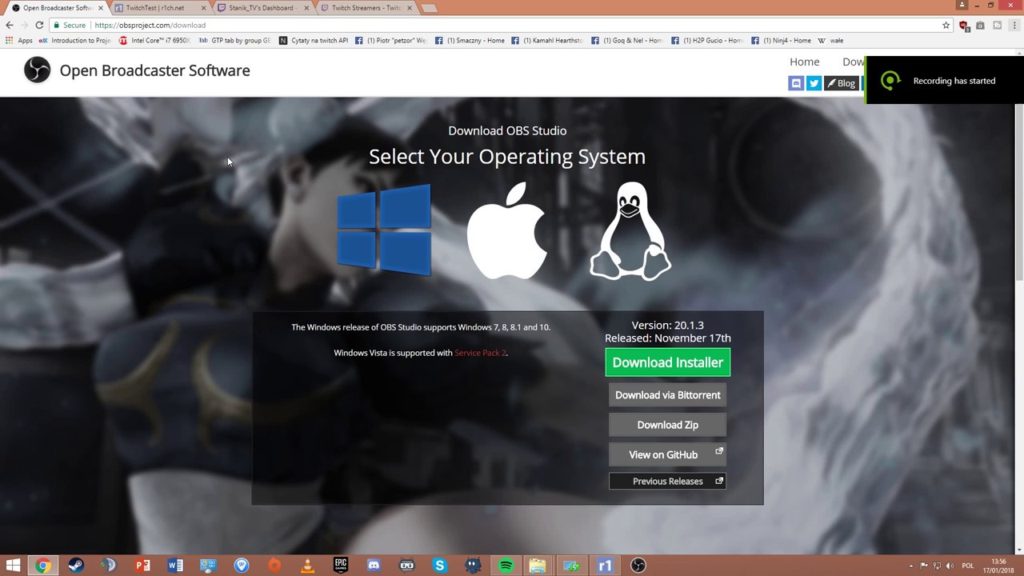
Task: Open OBS Studio from the taskbar
Action: point(638,566)
